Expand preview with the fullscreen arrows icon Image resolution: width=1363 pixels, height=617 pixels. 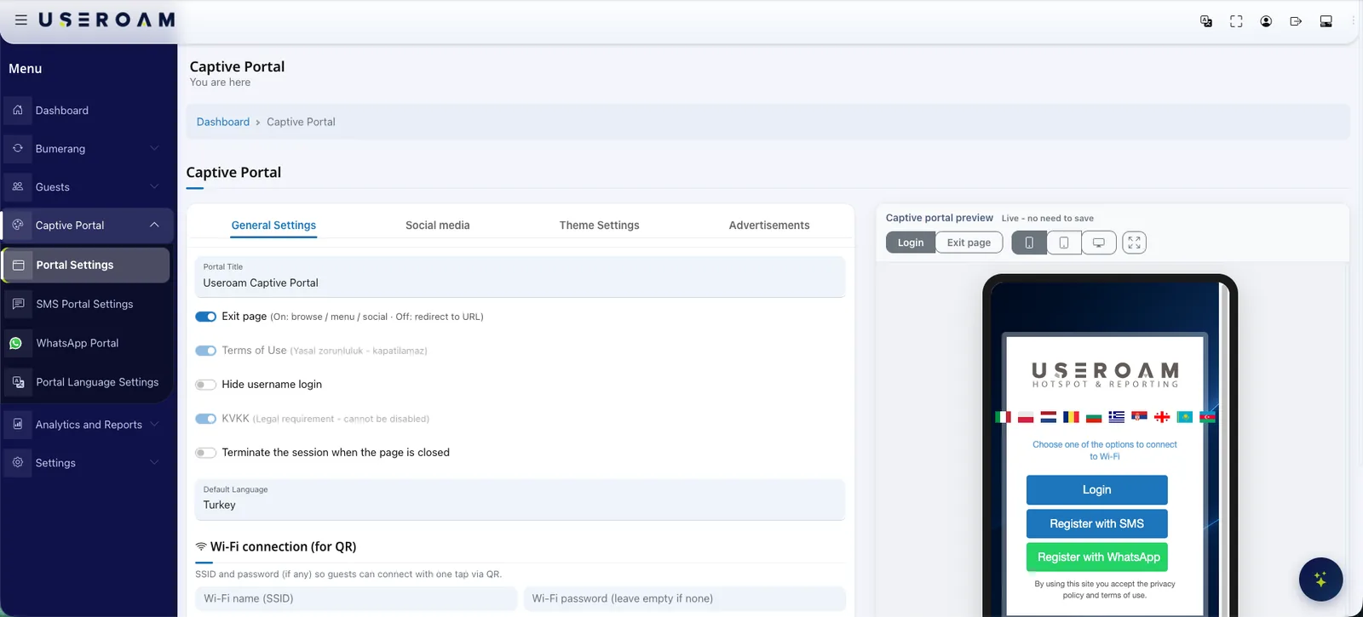(1134, 243)
